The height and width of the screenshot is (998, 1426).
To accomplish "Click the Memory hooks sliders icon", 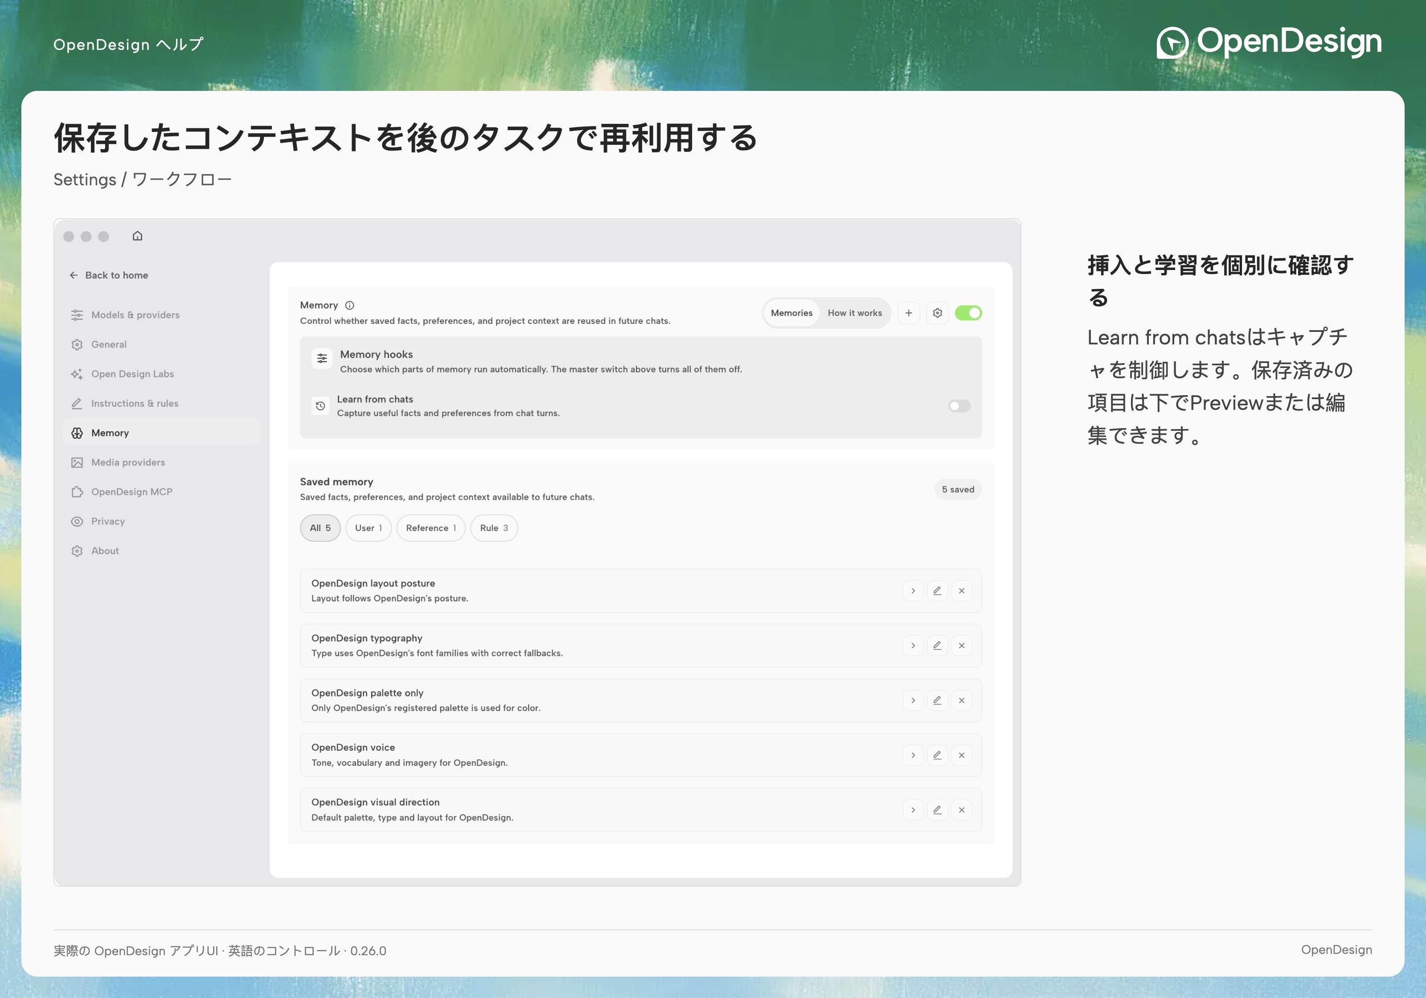I will [x=322, y=358].
